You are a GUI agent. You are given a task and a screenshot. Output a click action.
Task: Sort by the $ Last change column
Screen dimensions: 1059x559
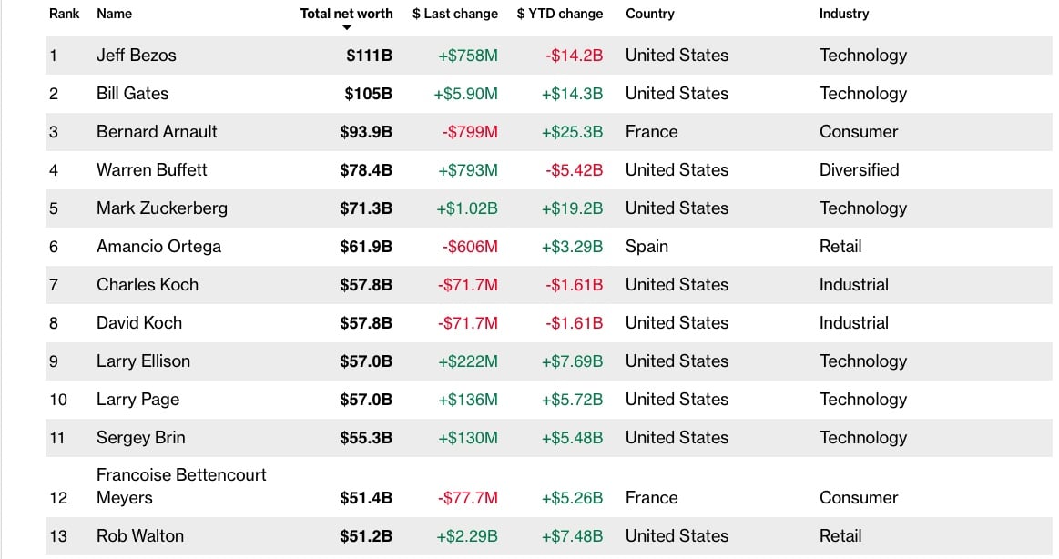[454, 14]
